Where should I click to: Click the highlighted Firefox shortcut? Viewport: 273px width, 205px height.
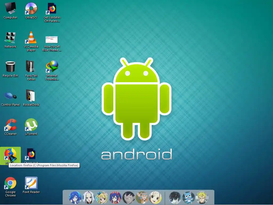10,156
